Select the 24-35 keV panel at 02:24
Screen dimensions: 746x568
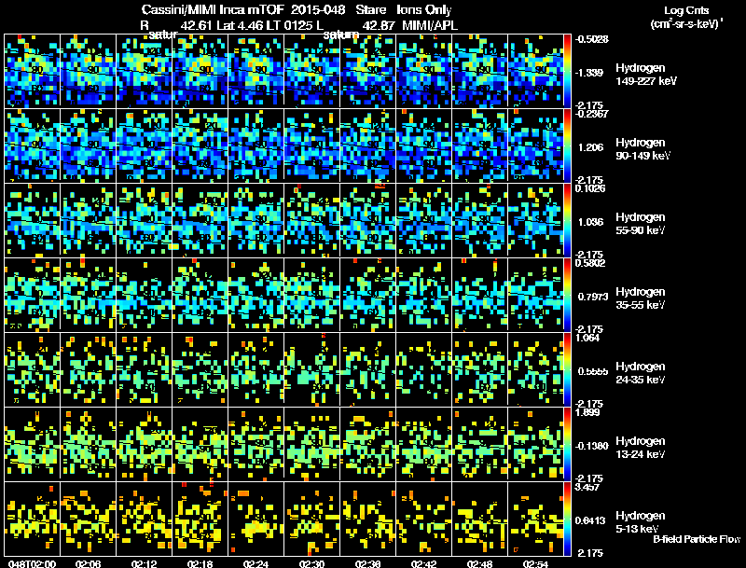point(256,369)
